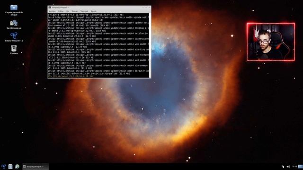Open the Ayuda menu in the terminal
The width and height of the screenshot is (303, 170).
click(x=94, y=11)
